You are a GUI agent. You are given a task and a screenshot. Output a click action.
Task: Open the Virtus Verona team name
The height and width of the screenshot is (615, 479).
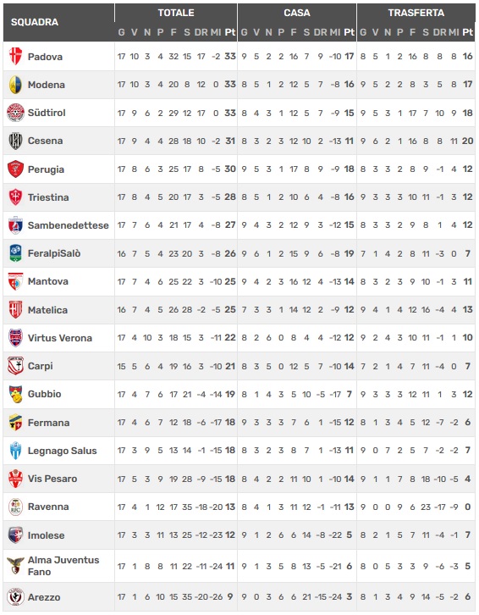click(60, 338)
